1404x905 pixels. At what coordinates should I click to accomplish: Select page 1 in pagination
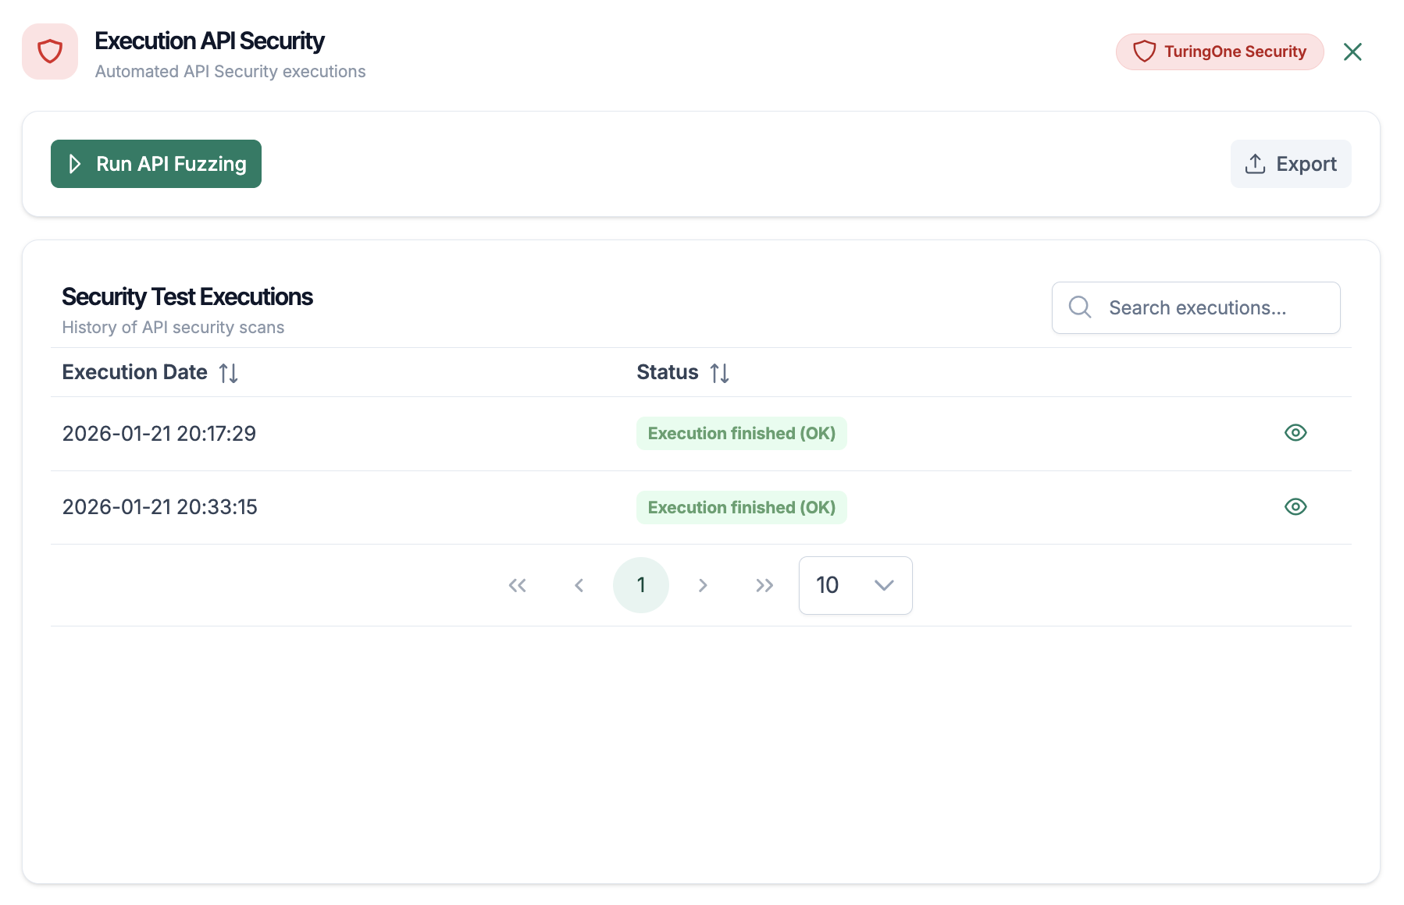coord(641,585)
